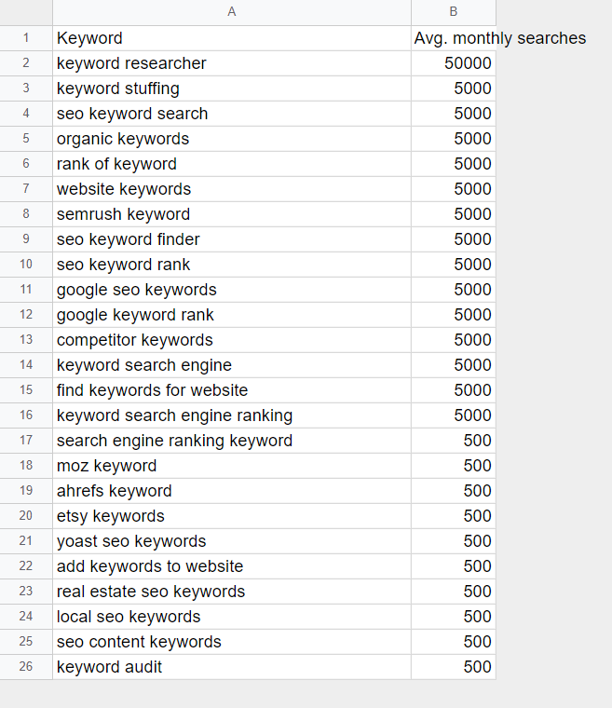Select row 21 header number
The height and width of the screenshot is (708, 612).
tap(26, 541)
